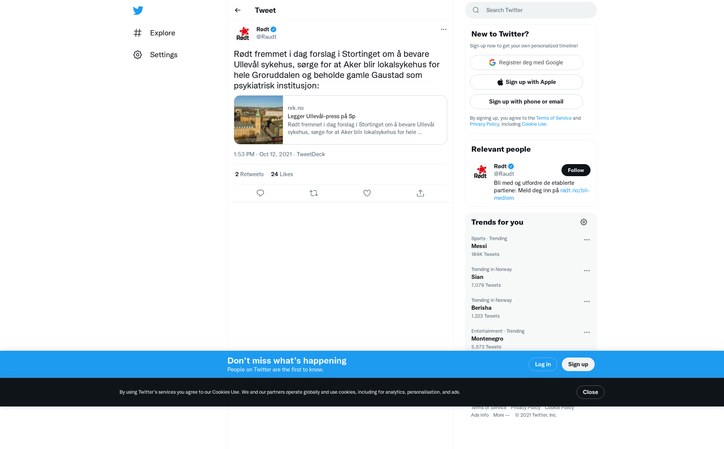The image size is (724, 449).
Task: Like the tweet with the heart icon
Action: (x=367, y=193)
